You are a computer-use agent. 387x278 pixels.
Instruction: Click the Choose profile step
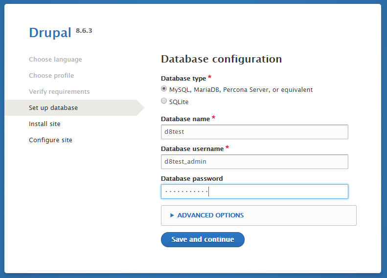(x=51, y=75)
